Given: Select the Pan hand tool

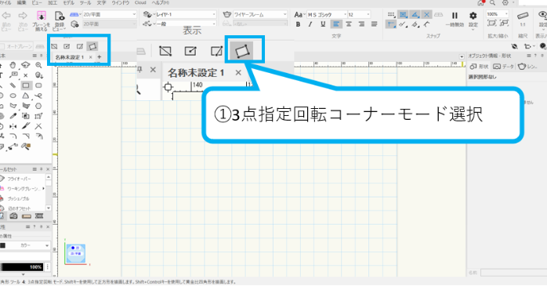Looking at the screenshot, I should 13,65.
